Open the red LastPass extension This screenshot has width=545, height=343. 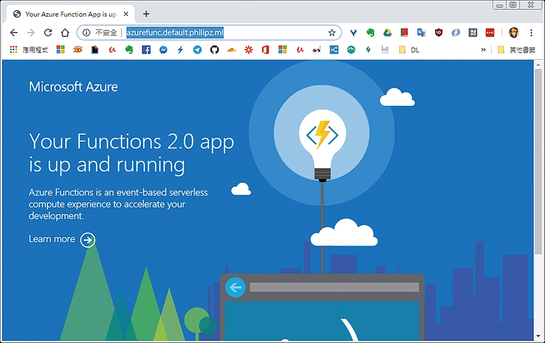tap(490, 33)
